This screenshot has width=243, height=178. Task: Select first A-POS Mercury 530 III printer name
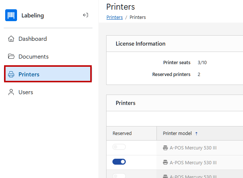193,148
